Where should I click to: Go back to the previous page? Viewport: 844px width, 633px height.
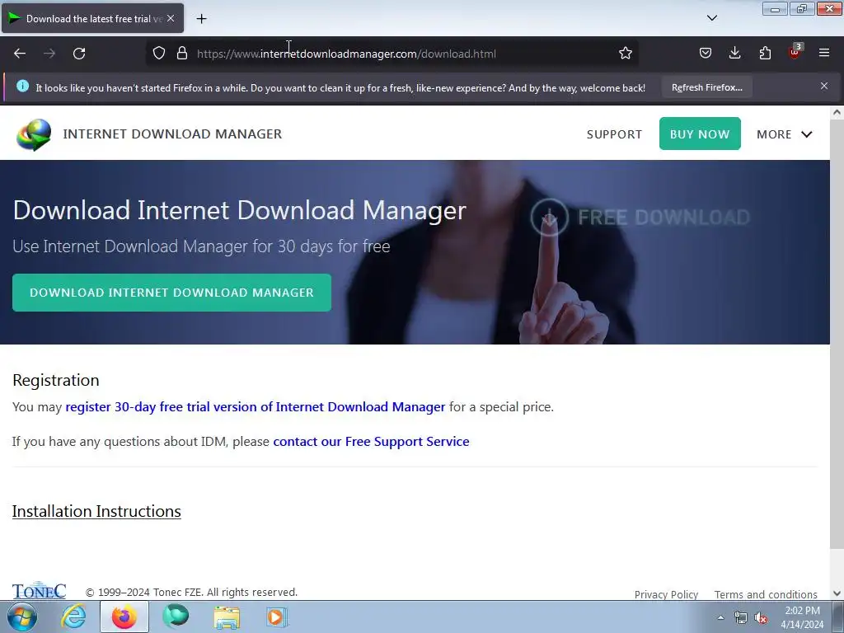20,54
